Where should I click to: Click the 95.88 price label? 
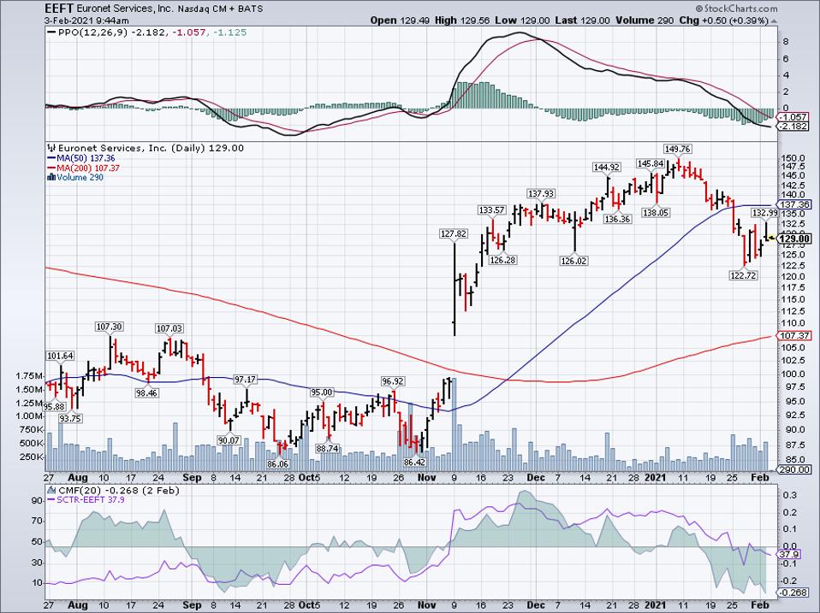coord(55,406)
